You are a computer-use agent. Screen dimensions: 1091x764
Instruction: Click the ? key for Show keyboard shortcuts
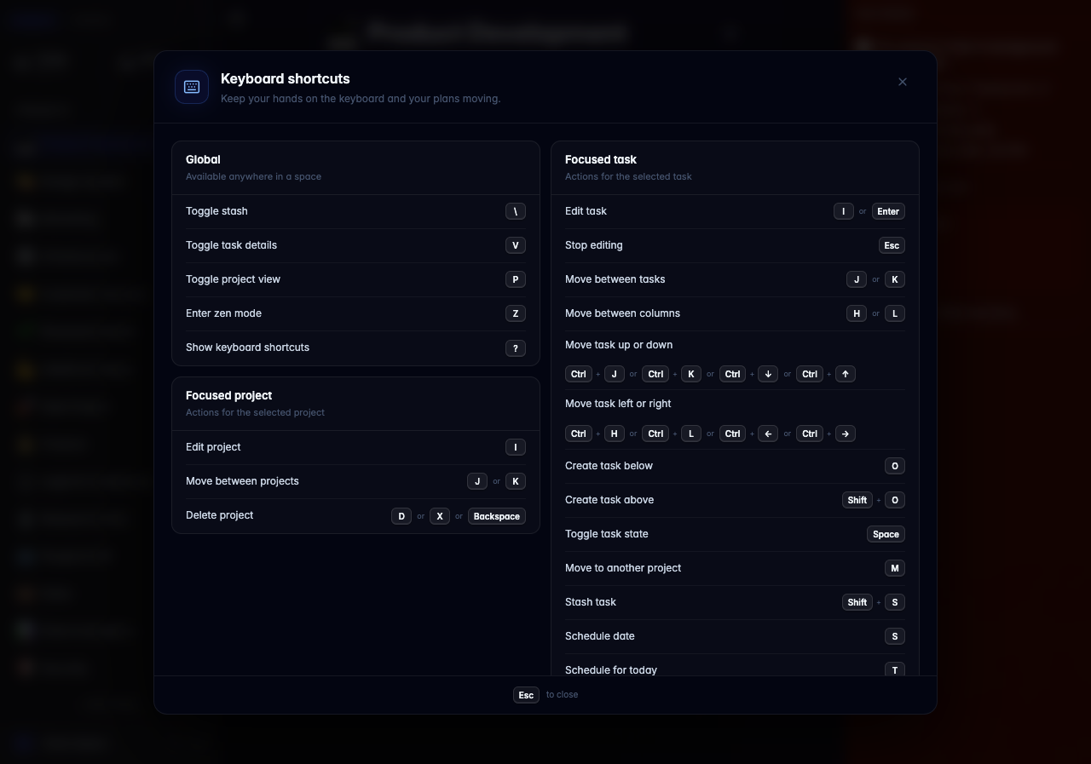click(516, 348)
